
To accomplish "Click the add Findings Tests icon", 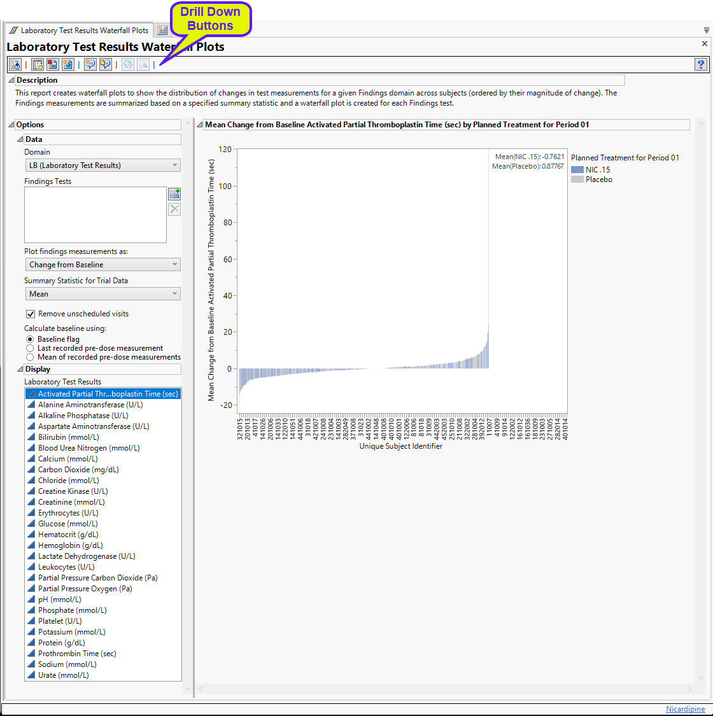I will coord(174,194).
